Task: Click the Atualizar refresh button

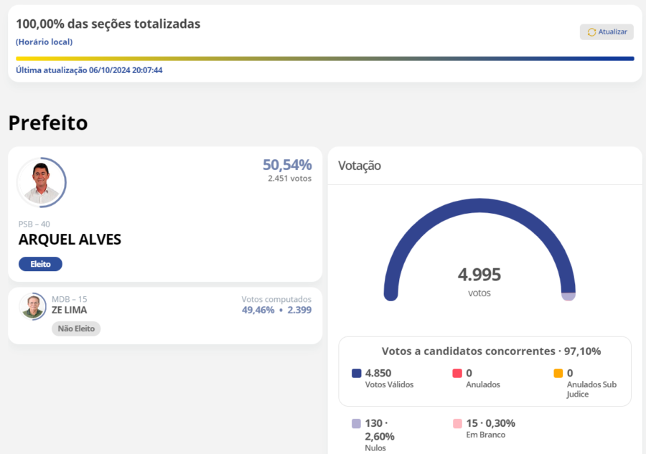Action: (607, 32)
